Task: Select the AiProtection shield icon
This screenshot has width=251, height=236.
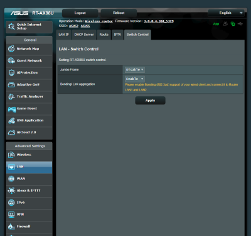Action: [11, 72]
